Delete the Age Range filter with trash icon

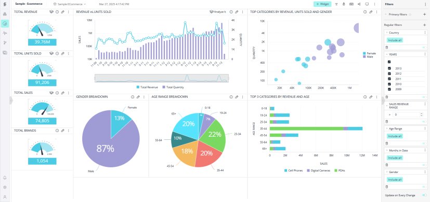pyautogui.click(x=387, y=143)
